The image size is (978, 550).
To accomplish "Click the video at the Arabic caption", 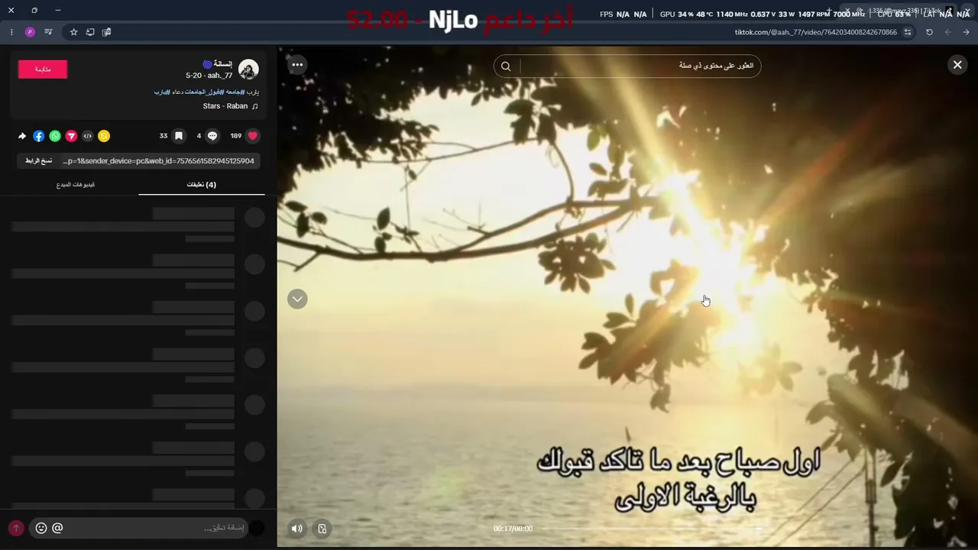I will [x=678, y=480].
